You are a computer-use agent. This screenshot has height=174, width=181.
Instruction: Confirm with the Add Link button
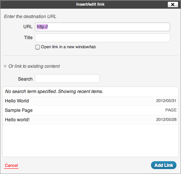[164, 165]
